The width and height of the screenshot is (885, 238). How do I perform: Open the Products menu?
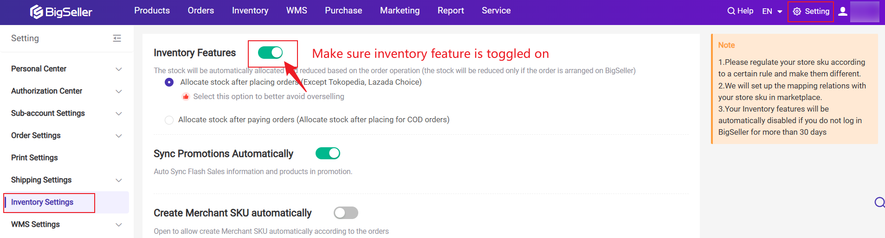pos(152,11)
